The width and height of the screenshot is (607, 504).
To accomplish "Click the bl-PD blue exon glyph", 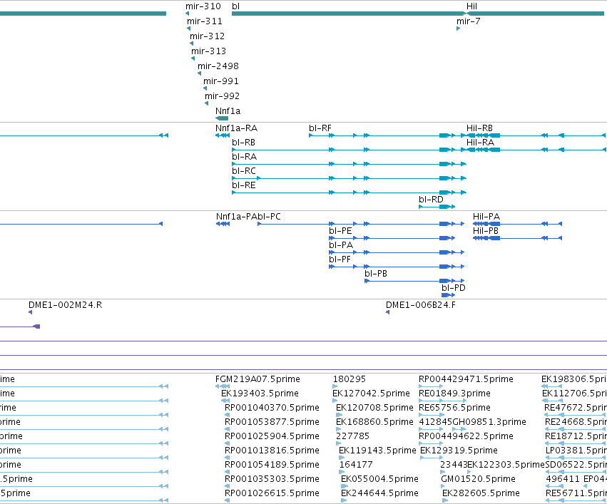I will tap(448, 295).
